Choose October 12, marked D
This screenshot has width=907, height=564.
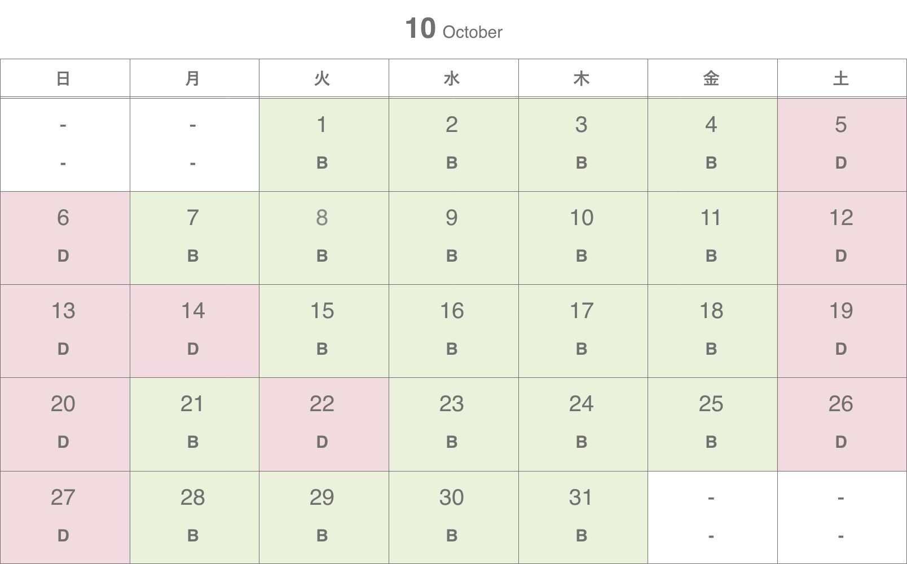coord(842,238)
